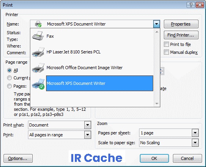This screenshot has width=206, height=167.
Task: Open the Scale to paper size dropdown
Action: tap(195, 143)
